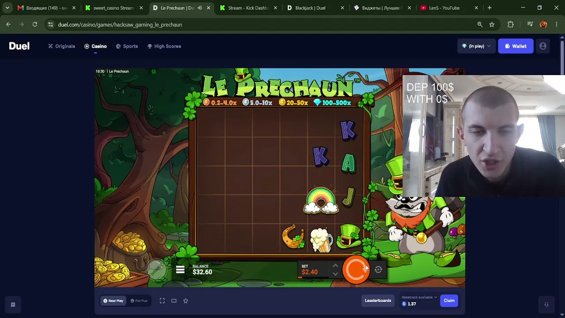Go to Duel home via logo
Viewport: 565px width, 318px height.
[x=19, y=46]
